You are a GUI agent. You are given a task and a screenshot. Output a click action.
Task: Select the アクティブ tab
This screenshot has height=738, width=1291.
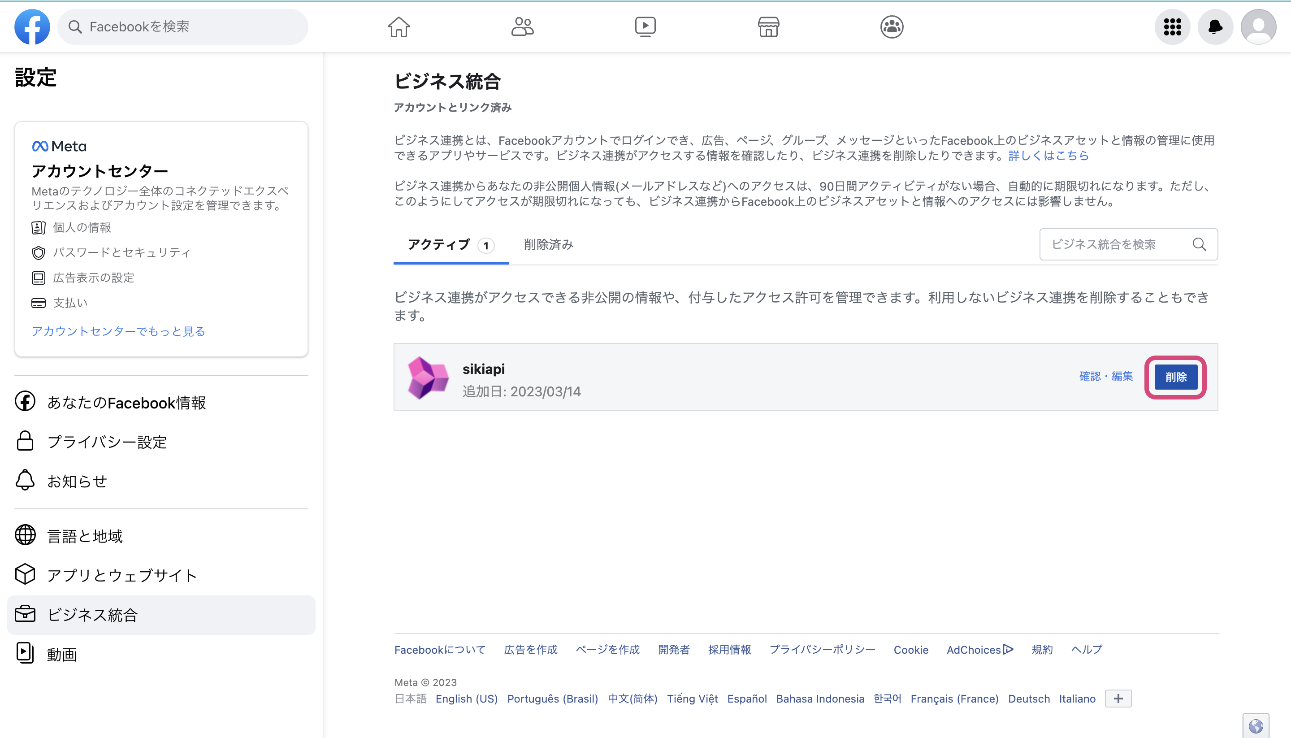click(451, 245)
